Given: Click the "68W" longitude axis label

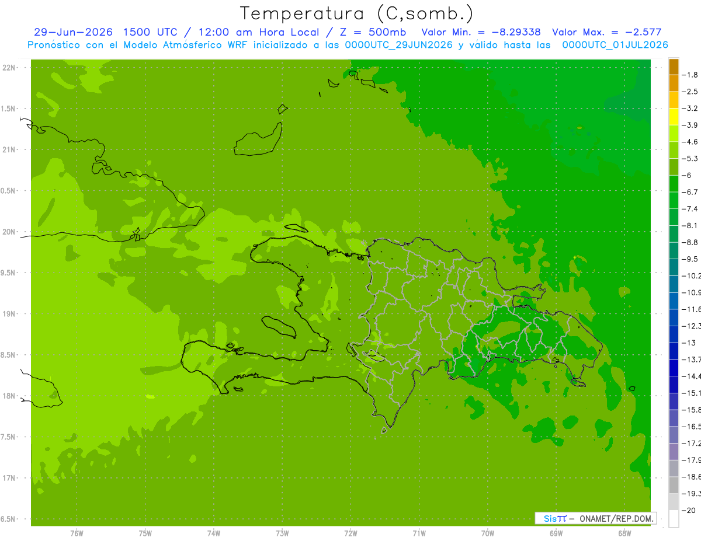Looking at the screenshot, I should click(x=624, y=533).
